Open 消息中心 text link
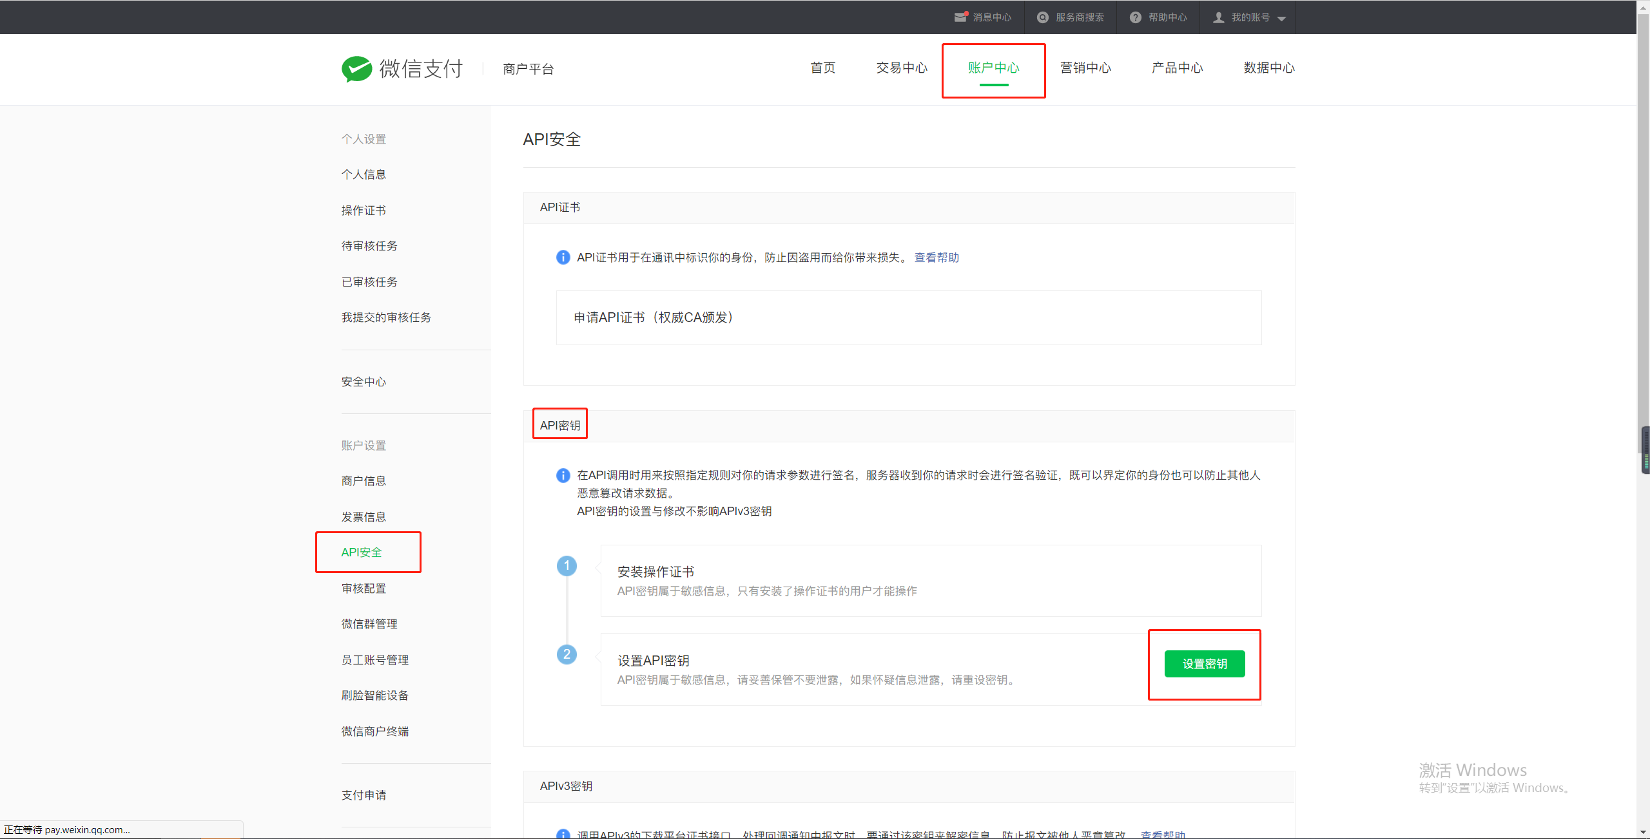1650x839 pixels. pyautogui.click(x=992, y=17)
